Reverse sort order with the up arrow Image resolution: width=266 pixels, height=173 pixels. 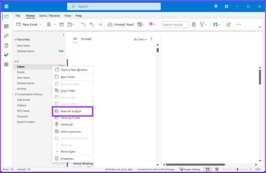pyautogui.click(x=151, y=39)
